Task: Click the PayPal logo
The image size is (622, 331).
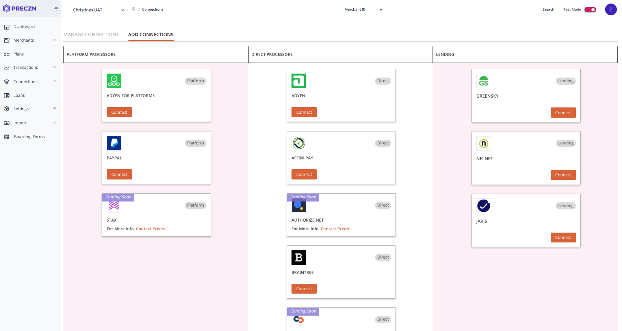Action: [114, 143]
